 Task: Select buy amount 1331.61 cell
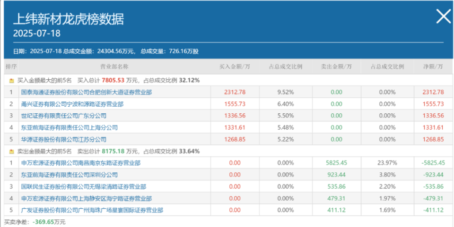point(235,127)
